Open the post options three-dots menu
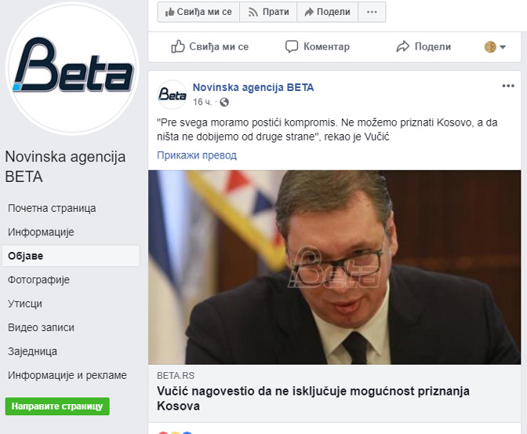 pyautogui.click(x=508, y=86)
